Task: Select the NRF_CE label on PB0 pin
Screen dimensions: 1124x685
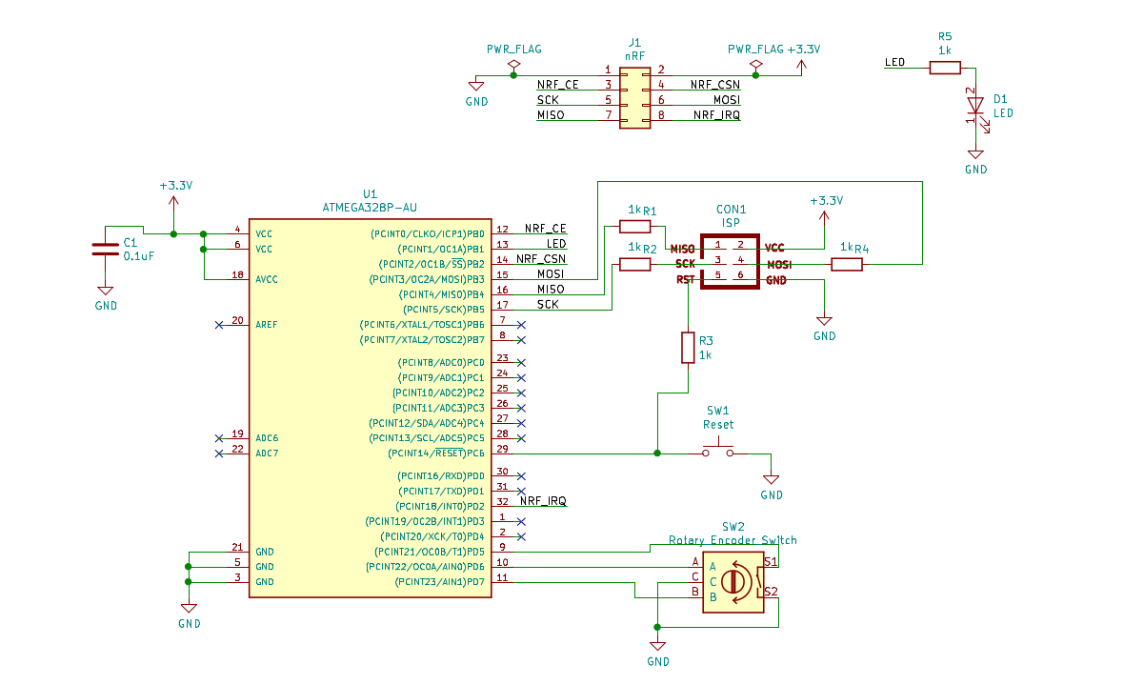Action: click(x=545, y=229)
